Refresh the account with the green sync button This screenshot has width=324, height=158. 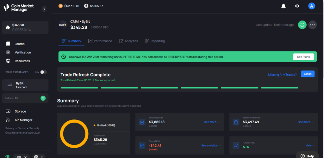pyautogui.click(x=302, y=25)
